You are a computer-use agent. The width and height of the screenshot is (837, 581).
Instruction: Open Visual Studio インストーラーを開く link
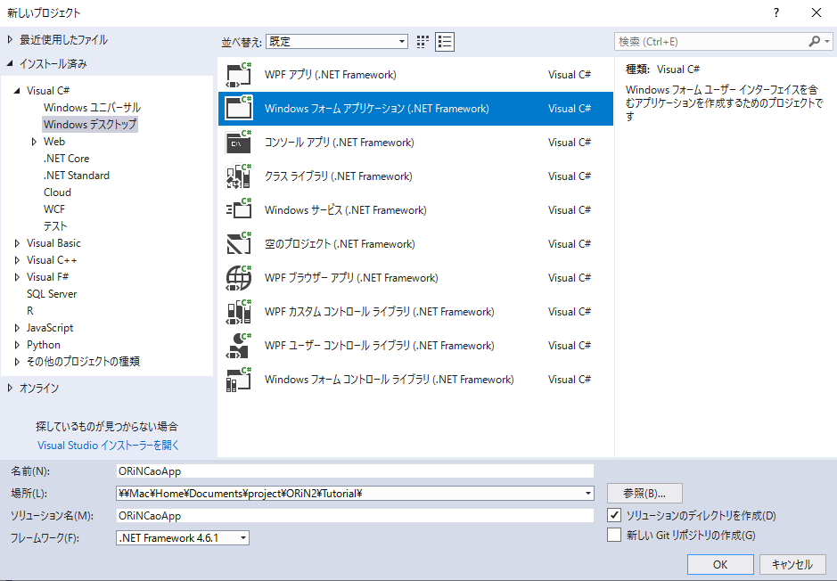(x=109, y=446)
